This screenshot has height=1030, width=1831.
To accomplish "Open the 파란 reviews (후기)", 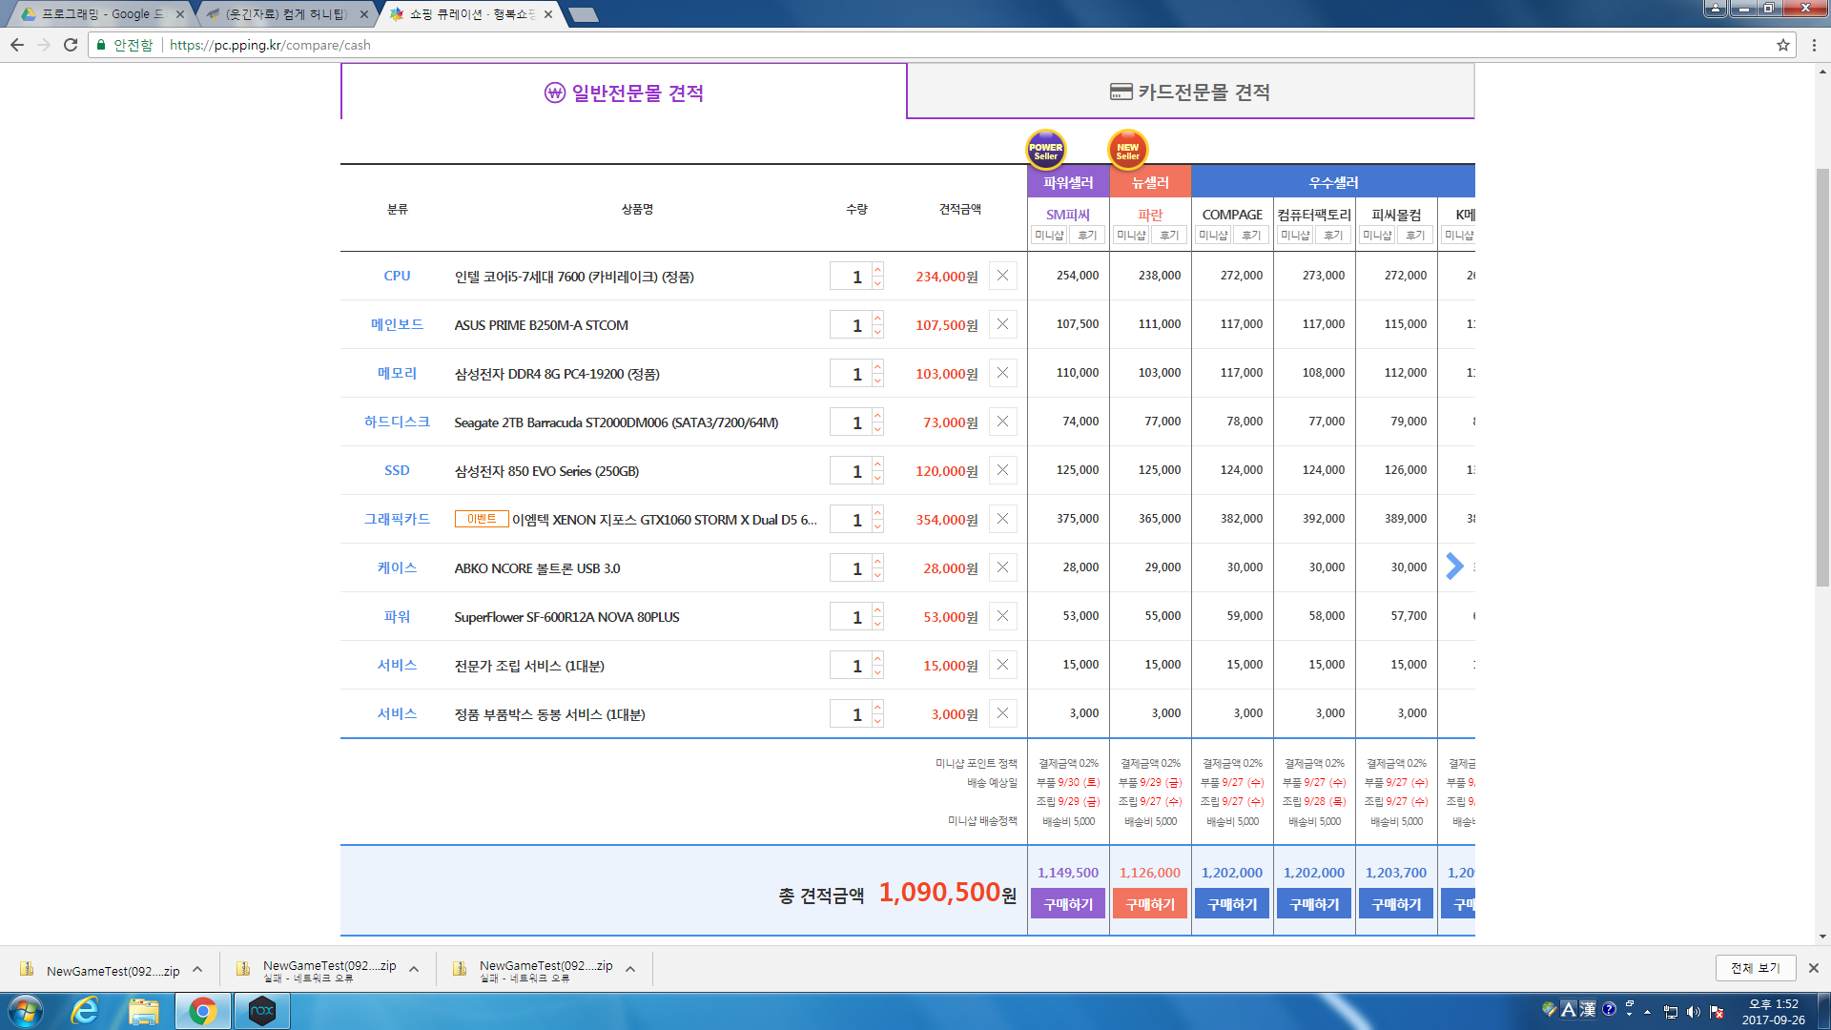I will 1169,236.
